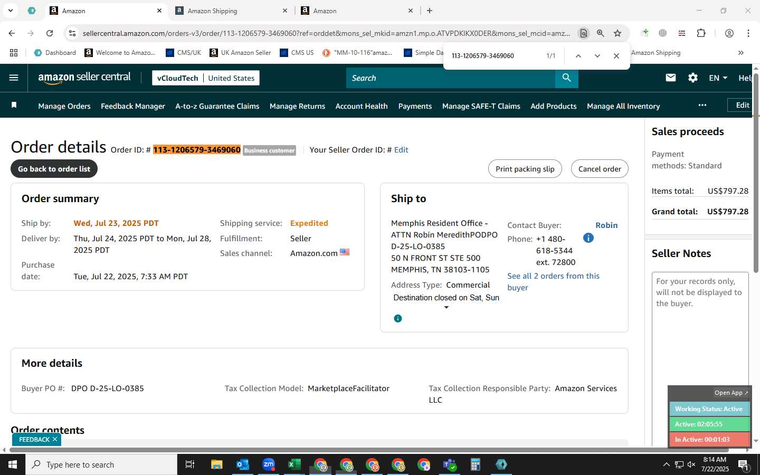
Task: Click Print packing slip button
Action: click(x=525, y=169)
